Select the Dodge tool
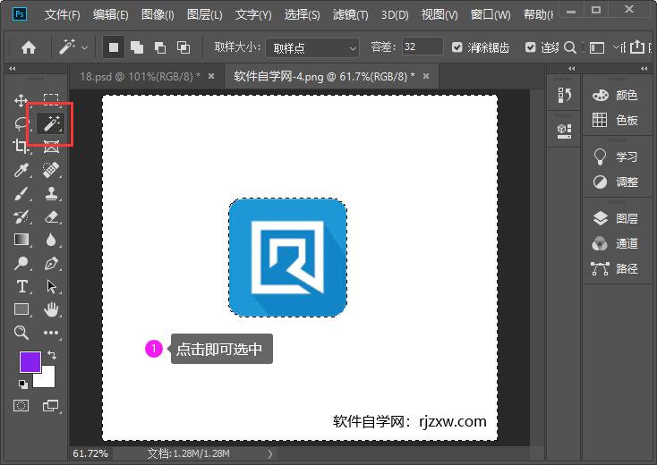 click(x=21, y=263)
